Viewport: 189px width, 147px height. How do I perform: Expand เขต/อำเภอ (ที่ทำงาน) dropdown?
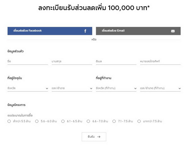tap(160, 88)
